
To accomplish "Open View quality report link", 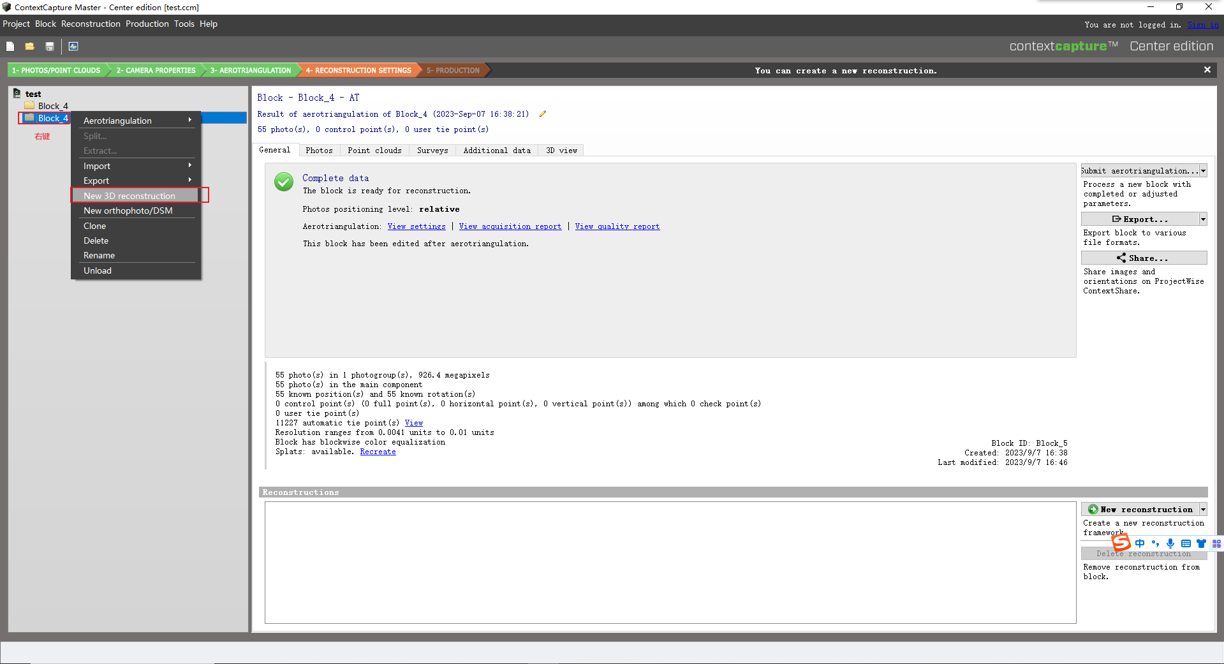I will pyautogui.click(x=617, y=226).
